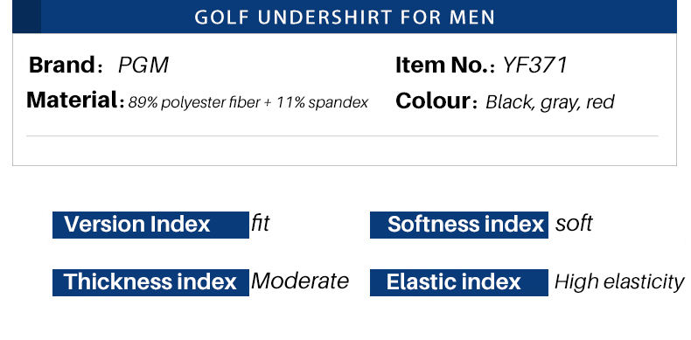Select the High elasticity text
The width and height of the screenshot is (691, 340).
[x=619, y=282]
